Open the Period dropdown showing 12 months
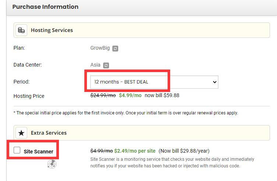The height and width of the screenshot is (181, 277). pyautogui.click(x=154, y=82)
